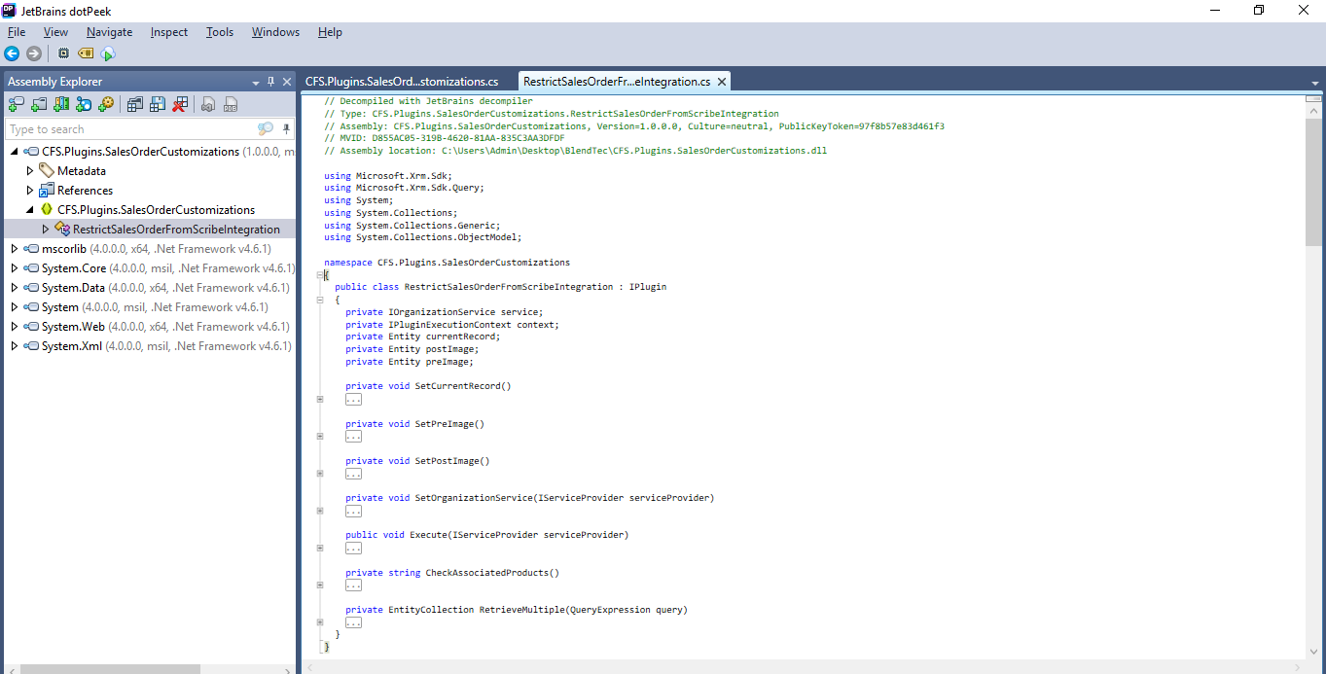Navigate forward with the grey arrow
Viewport: 1326px width, 674px height.
[33, 53]
